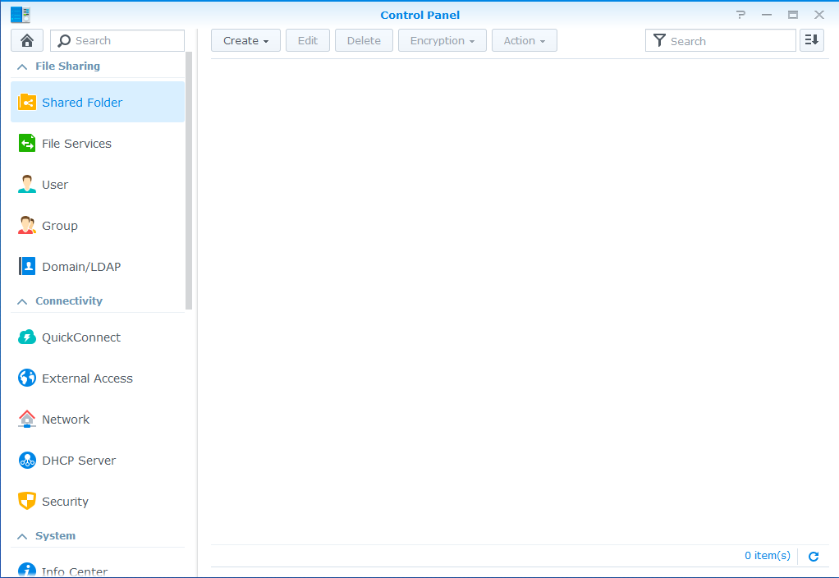
Task: Open the Create dropdown menu
Action: click(245, 39)
